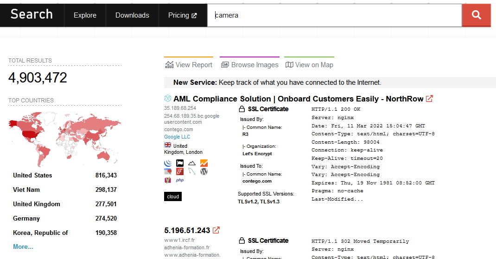Click the jQuery technology icon
Screen dimensions: 496x259
click(x=168, y=163)
